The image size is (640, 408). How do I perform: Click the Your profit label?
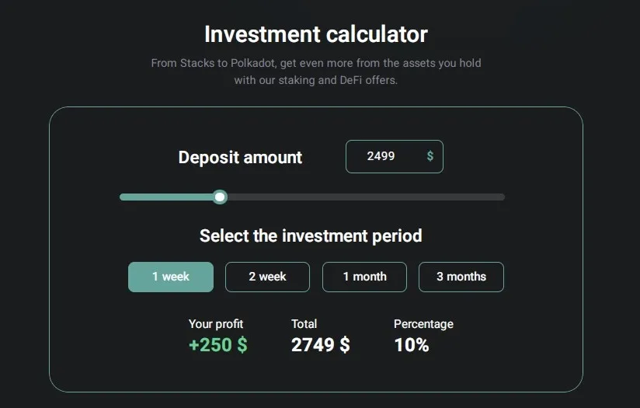215,324
